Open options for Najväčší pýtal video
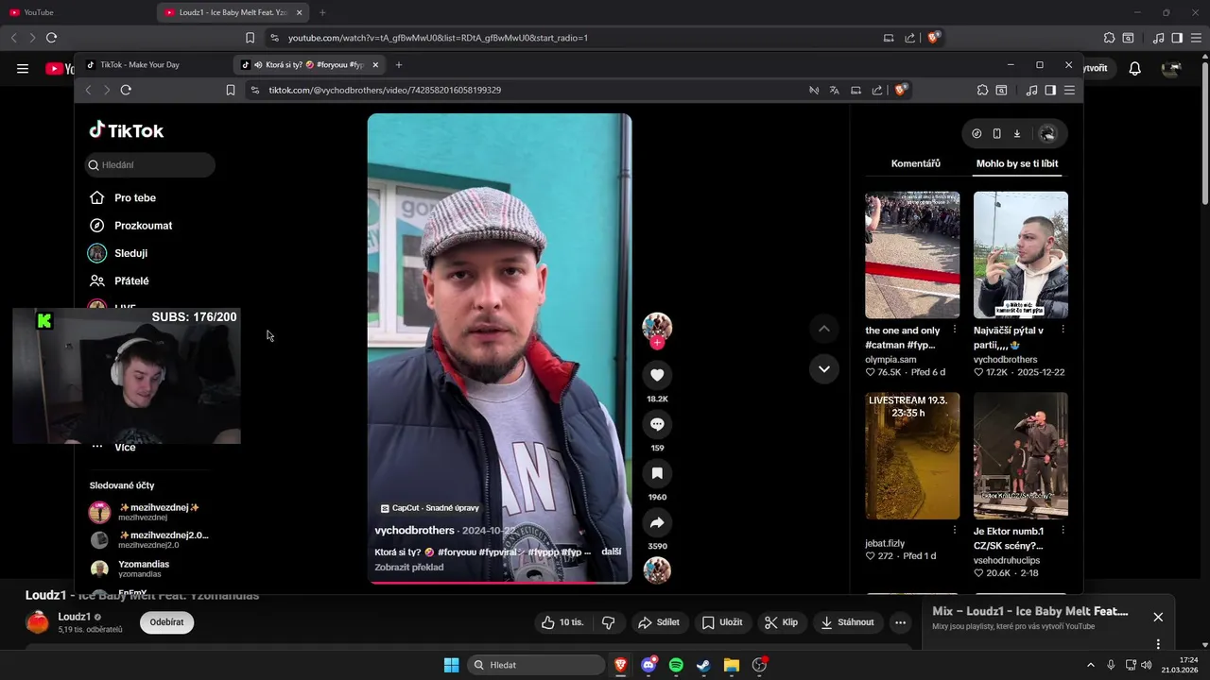The height and width of the screenshot is (680, 1210). (1063, 330)
